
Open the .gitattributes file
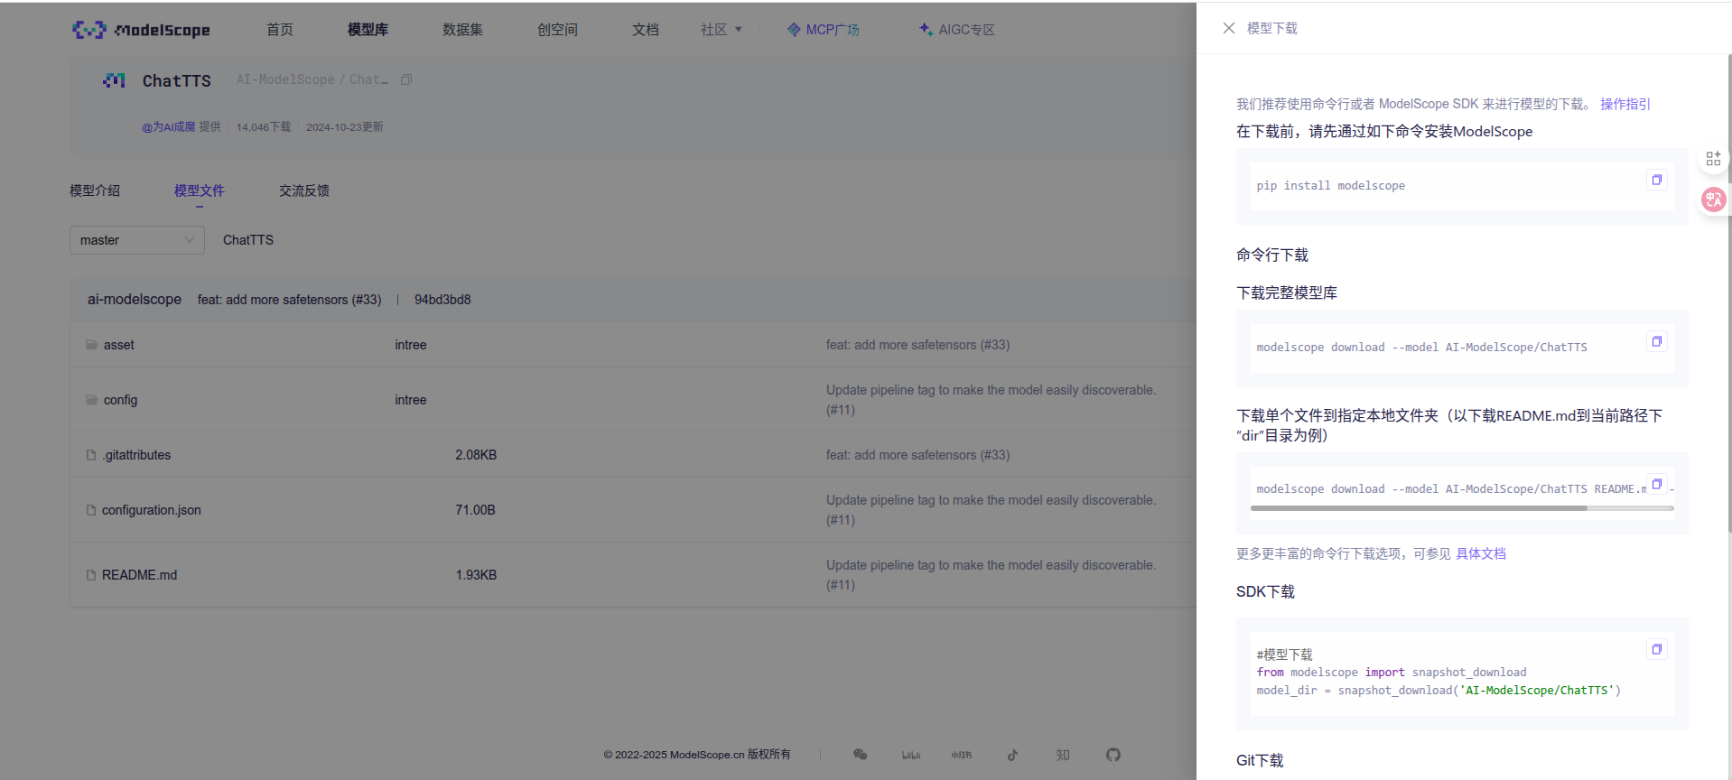point(136,455)
